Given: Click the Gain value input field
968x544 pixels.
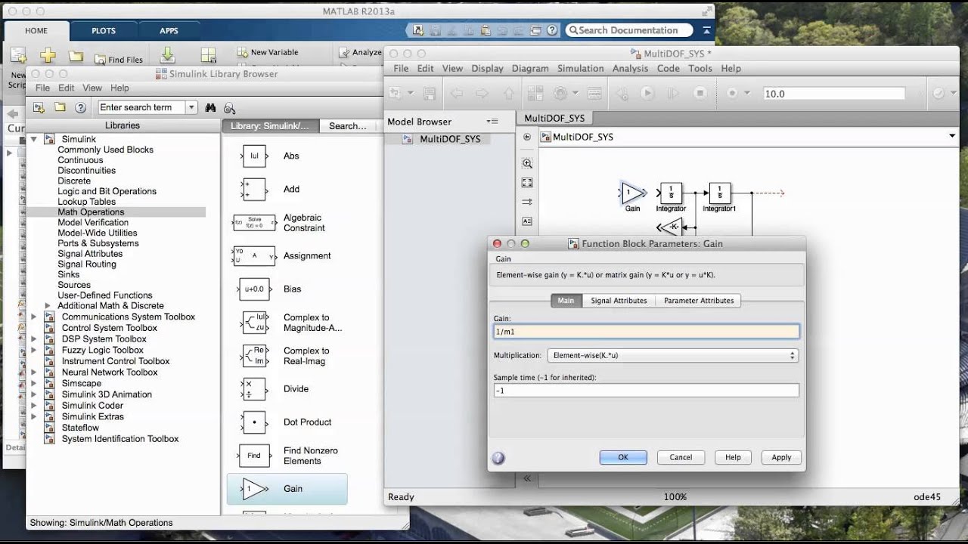Looking at the screenshot, I should (646, 332).
